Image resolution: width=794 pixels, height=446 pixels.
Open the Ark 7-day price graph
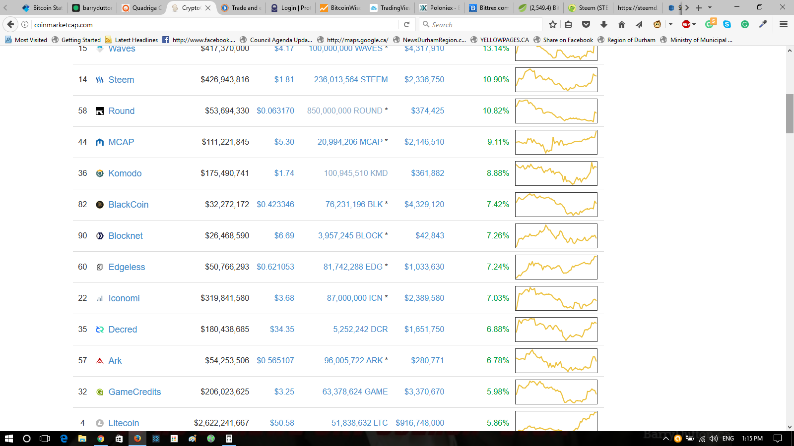pyautogui.click(x=556, y=361)
